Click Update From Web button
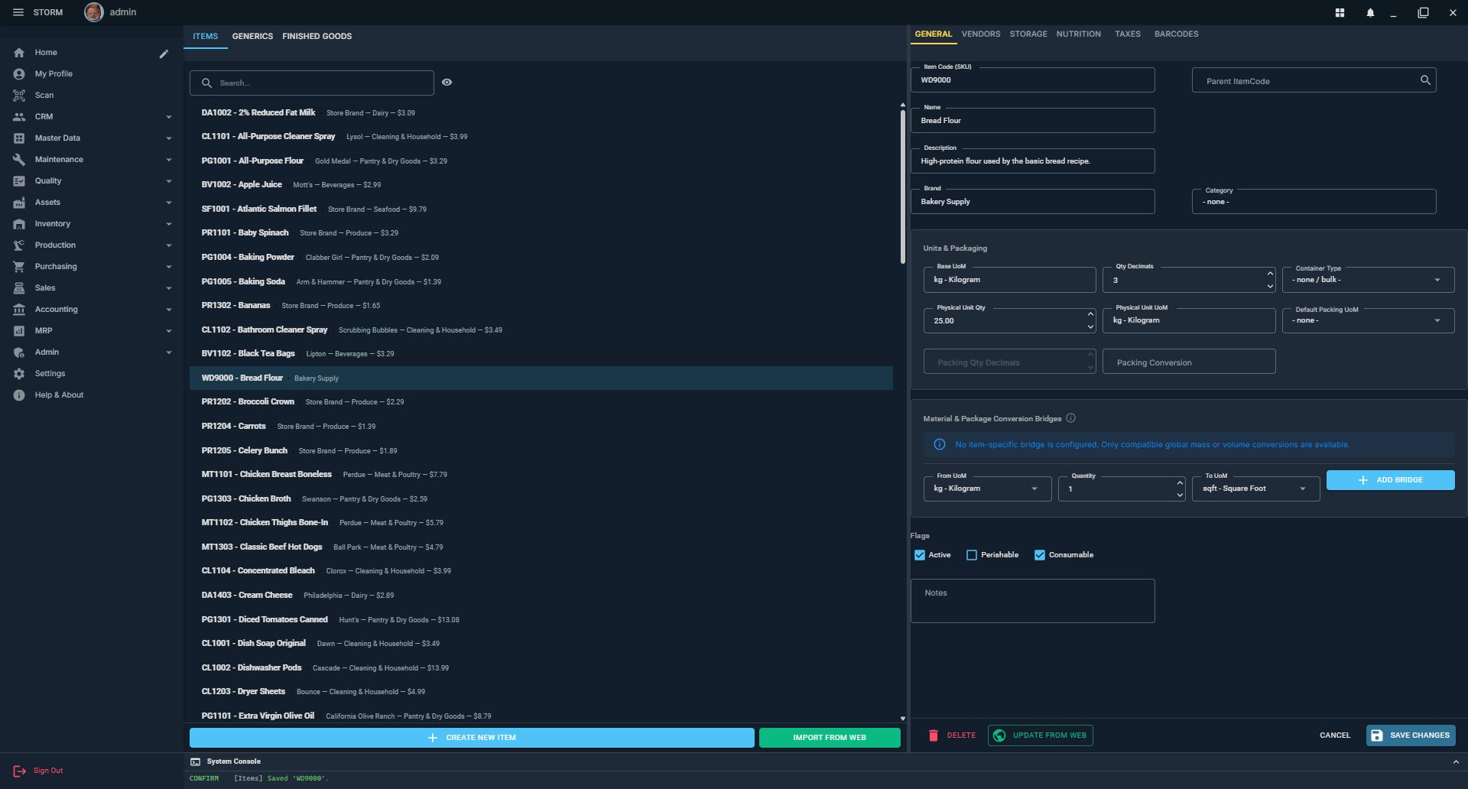The width and height of the screenshot is (1468, 789). (1041, 735)
